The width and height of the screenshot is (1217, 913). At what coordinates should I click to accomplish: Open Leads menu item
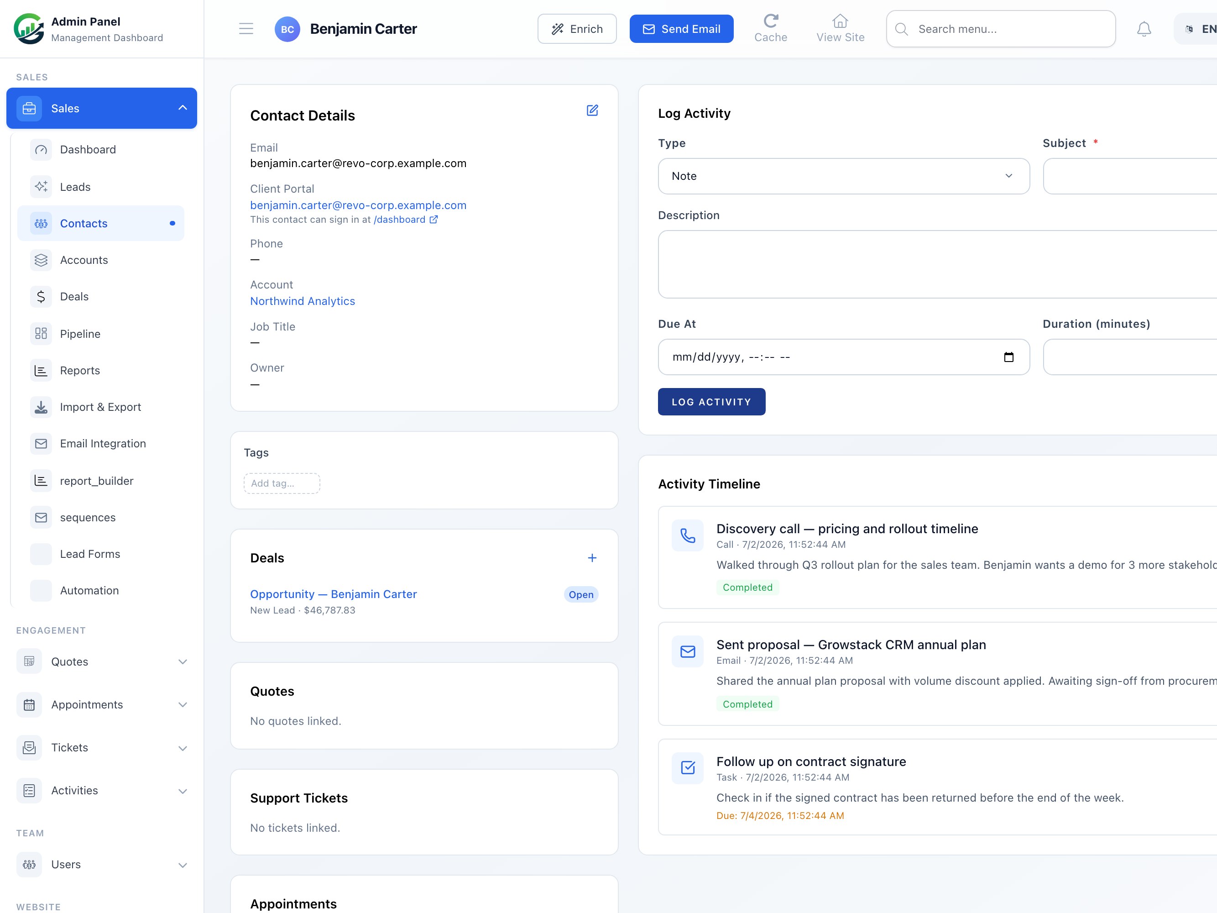point(101,187)
